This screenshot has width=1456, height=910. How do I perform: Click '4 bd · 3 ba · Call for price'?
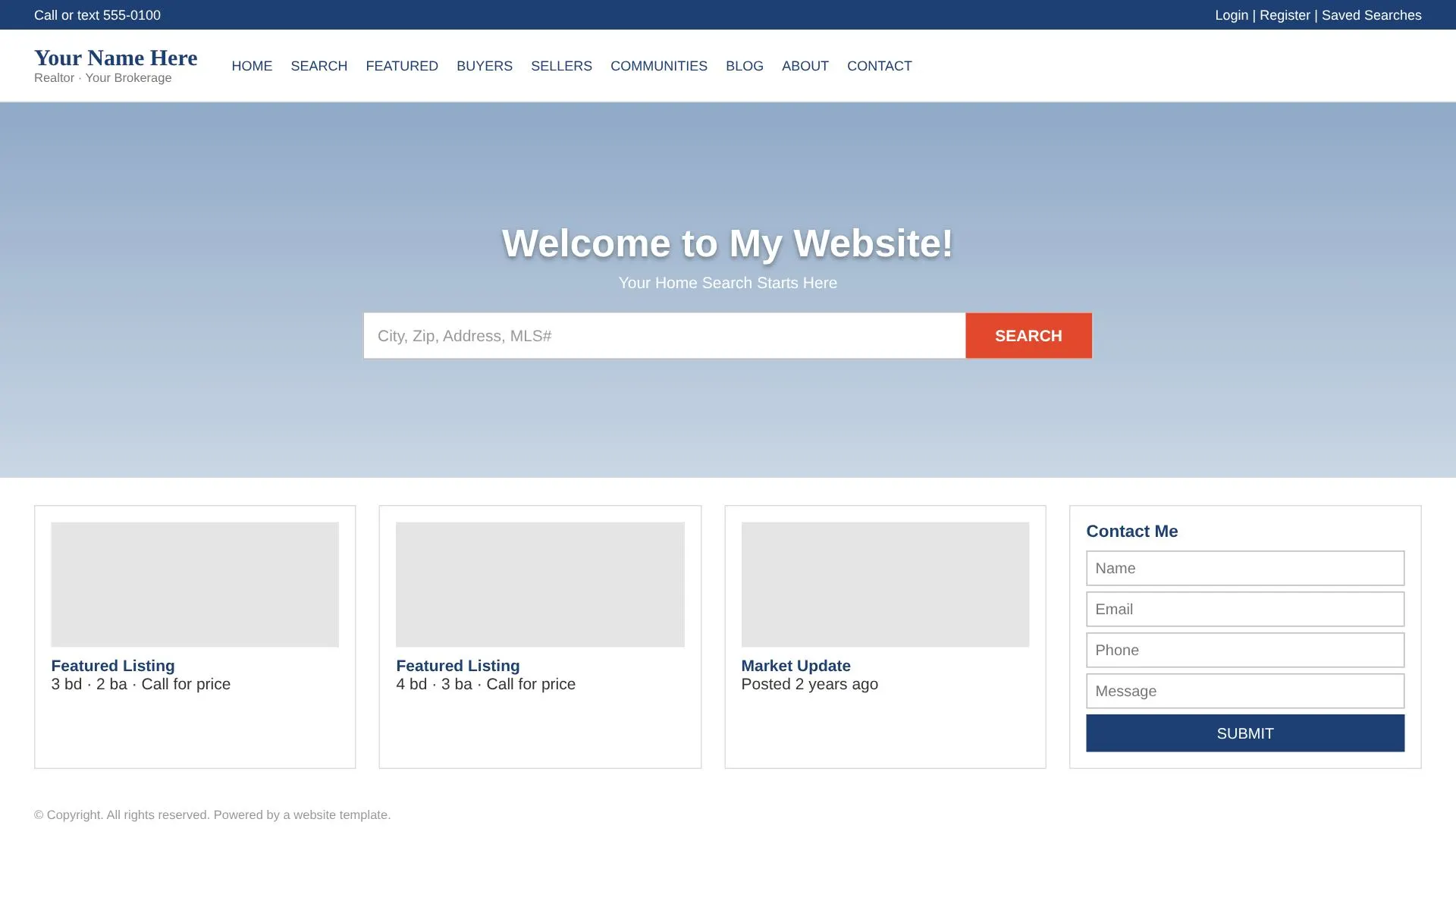[x=486, y=684]
